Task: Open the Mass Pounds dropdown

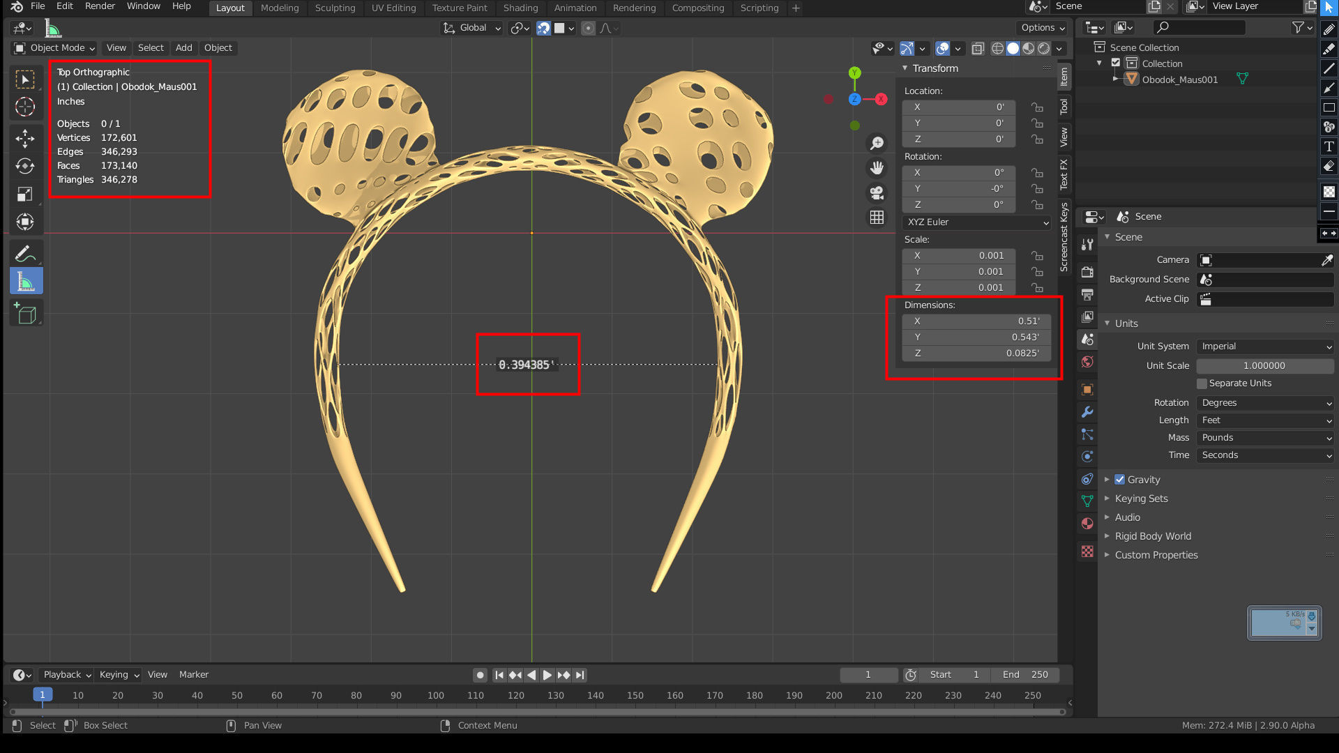Action: (1265, 438)
